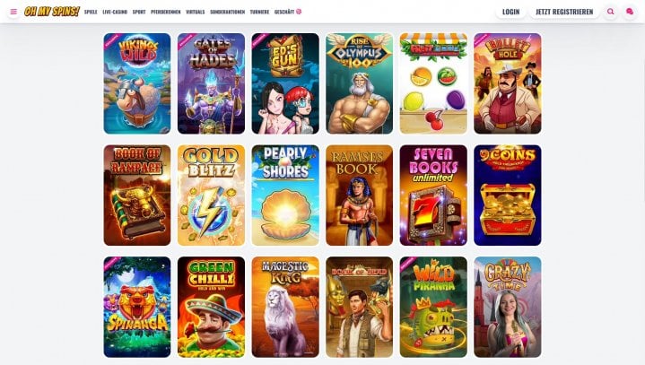Image resolution: width=645 pixels, height=365 pixels.
Task: Open the hamburger menu icon
Action: click(x=13, y=12)
